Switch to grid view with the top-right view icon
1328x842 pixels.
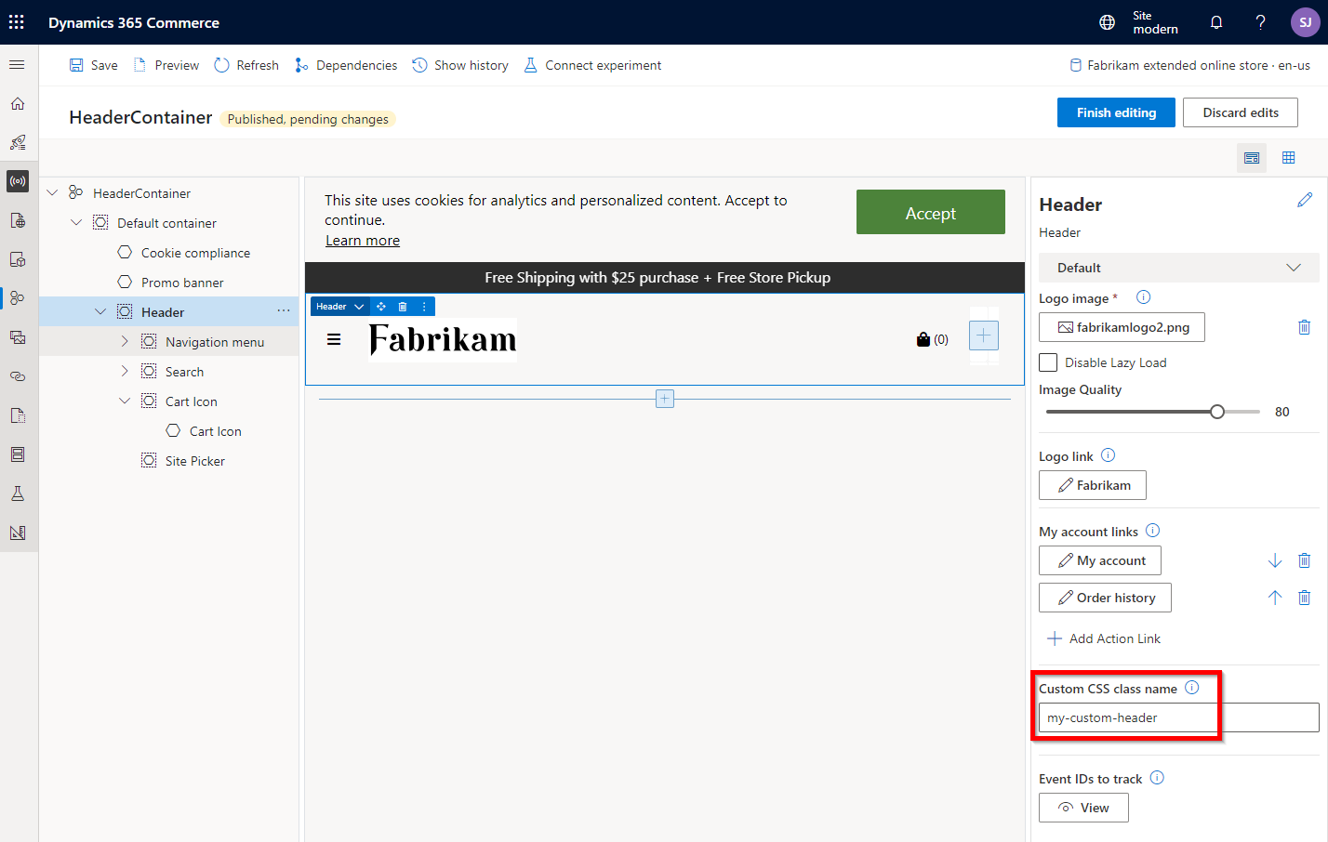pos(1288,157)
